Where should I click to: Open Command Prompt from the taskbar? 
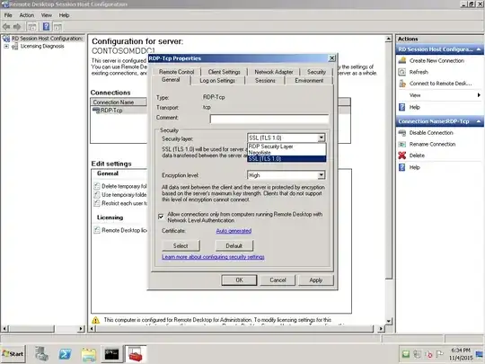point(111,354)
